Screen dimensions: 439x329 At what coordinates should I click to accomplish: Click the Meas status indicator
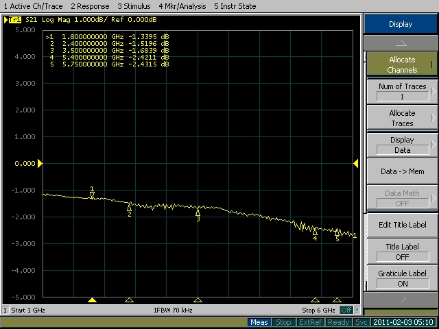[259, 322]
